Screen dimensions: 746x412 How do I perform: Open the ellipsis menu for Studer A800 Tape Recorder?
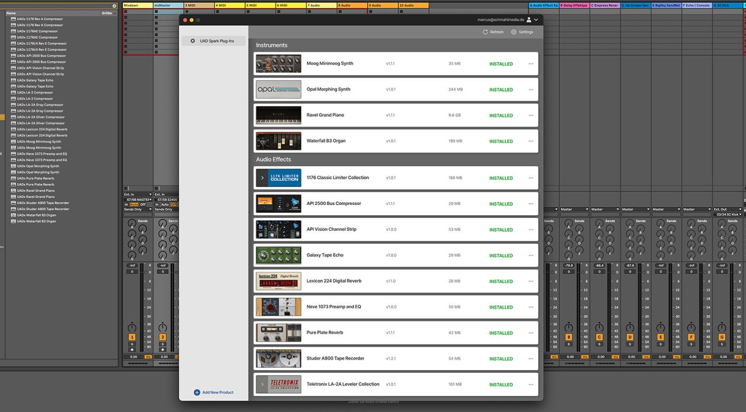[x=530, y=359]
